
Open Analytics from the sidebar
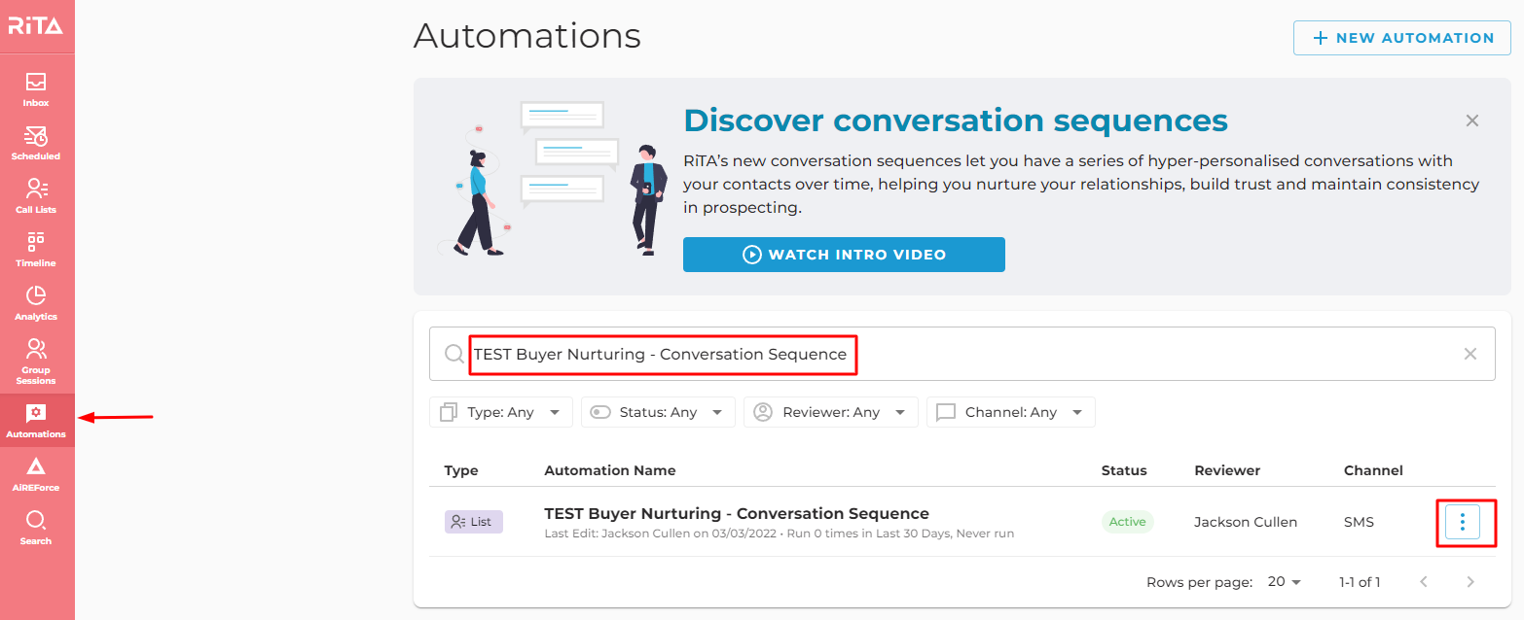(x=36, y=302)
